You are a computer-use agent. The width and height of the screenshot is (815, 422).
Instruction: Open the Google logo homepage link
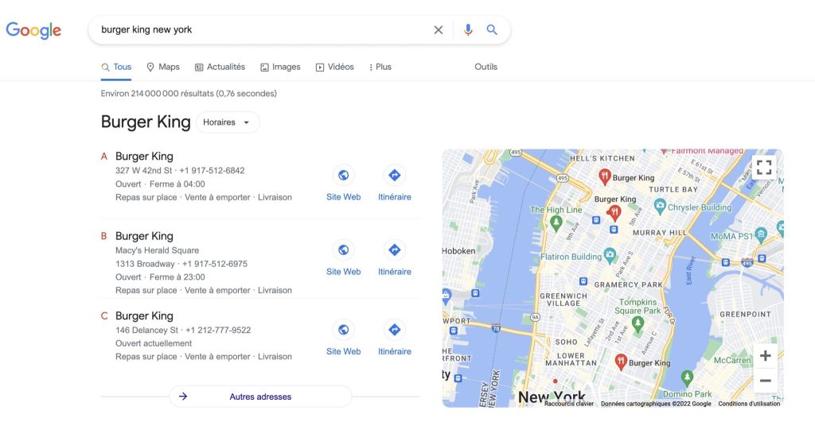click(x=33, y=31)
